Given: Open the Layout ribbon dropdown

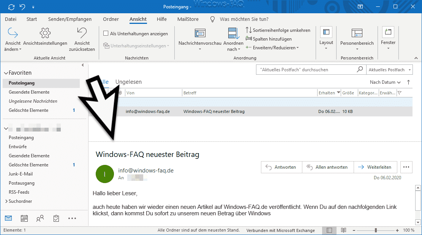Looking at the screenshot, I should (x=326, y=38).
